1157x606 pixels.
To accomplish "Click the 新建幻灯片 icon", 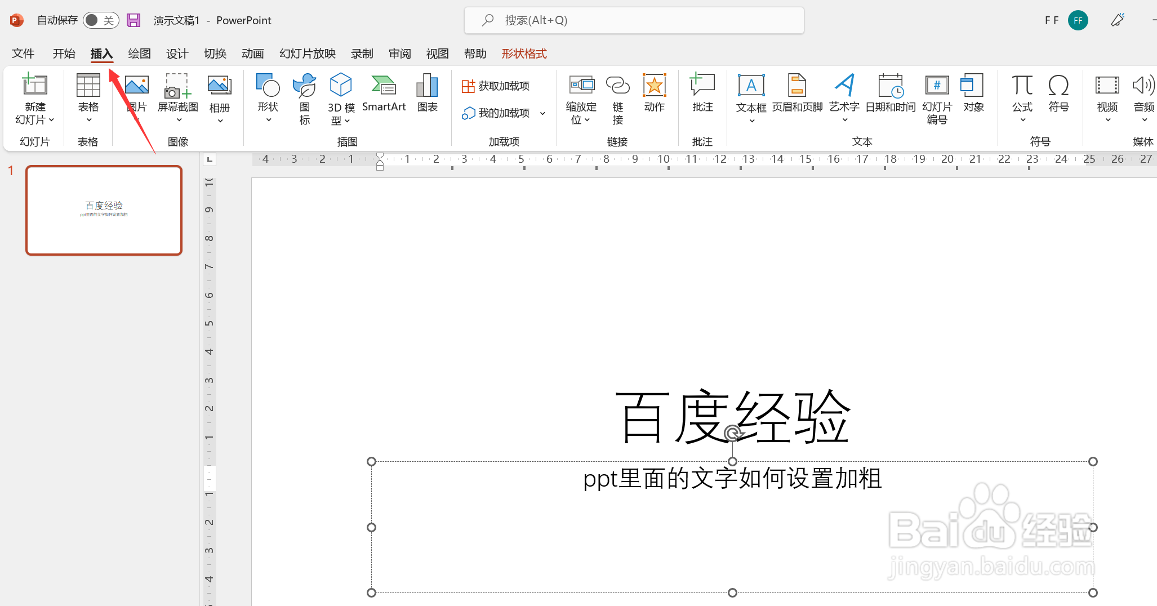I will [34, 85].
